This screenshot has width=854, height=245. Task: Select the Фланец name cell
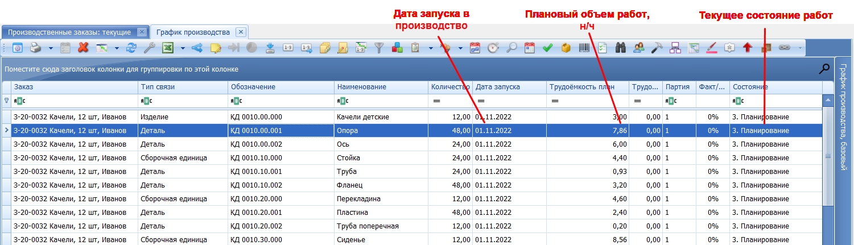tap(381, 185)
